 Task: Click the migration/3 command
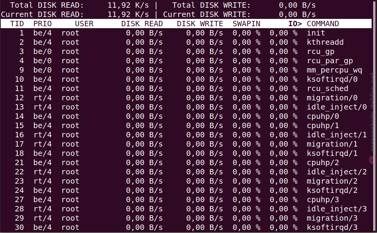click(x=332, y=218)
